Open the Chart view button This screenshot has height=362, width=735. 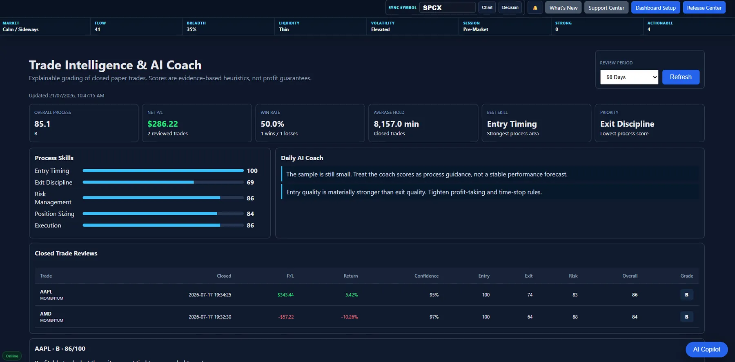tap(487, 7)
